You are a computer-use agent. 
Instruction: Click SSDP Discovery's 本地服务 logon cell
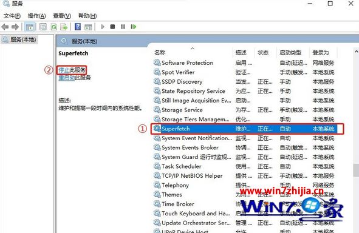(323, 82)
